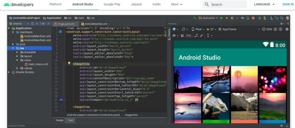Switch to the image_grid.xml tab

(66, 24)
